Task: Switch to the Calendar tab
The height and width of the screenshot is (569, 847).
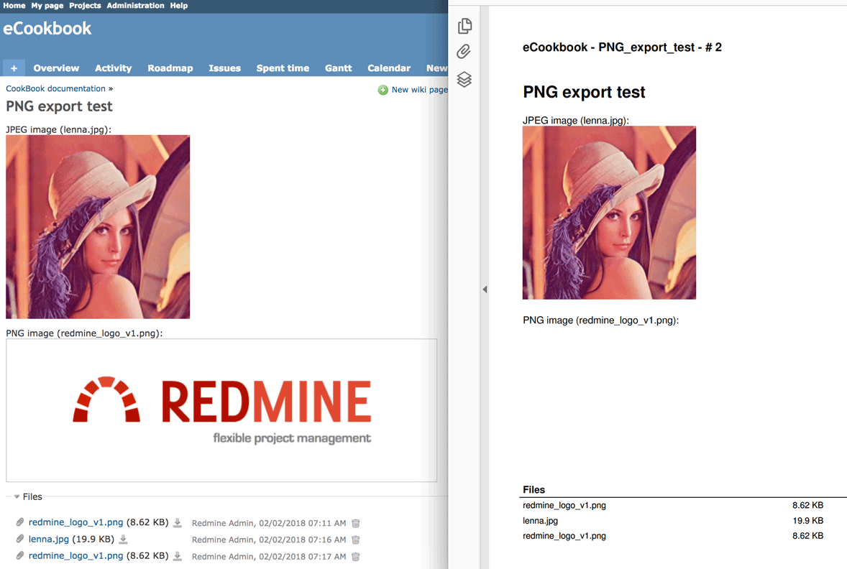Action: [x=389, y=68]
